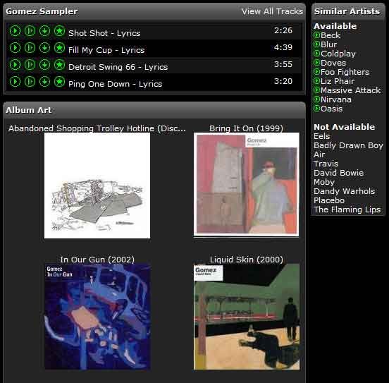Mark Shot Shot as favorite with star

[59, 31]
